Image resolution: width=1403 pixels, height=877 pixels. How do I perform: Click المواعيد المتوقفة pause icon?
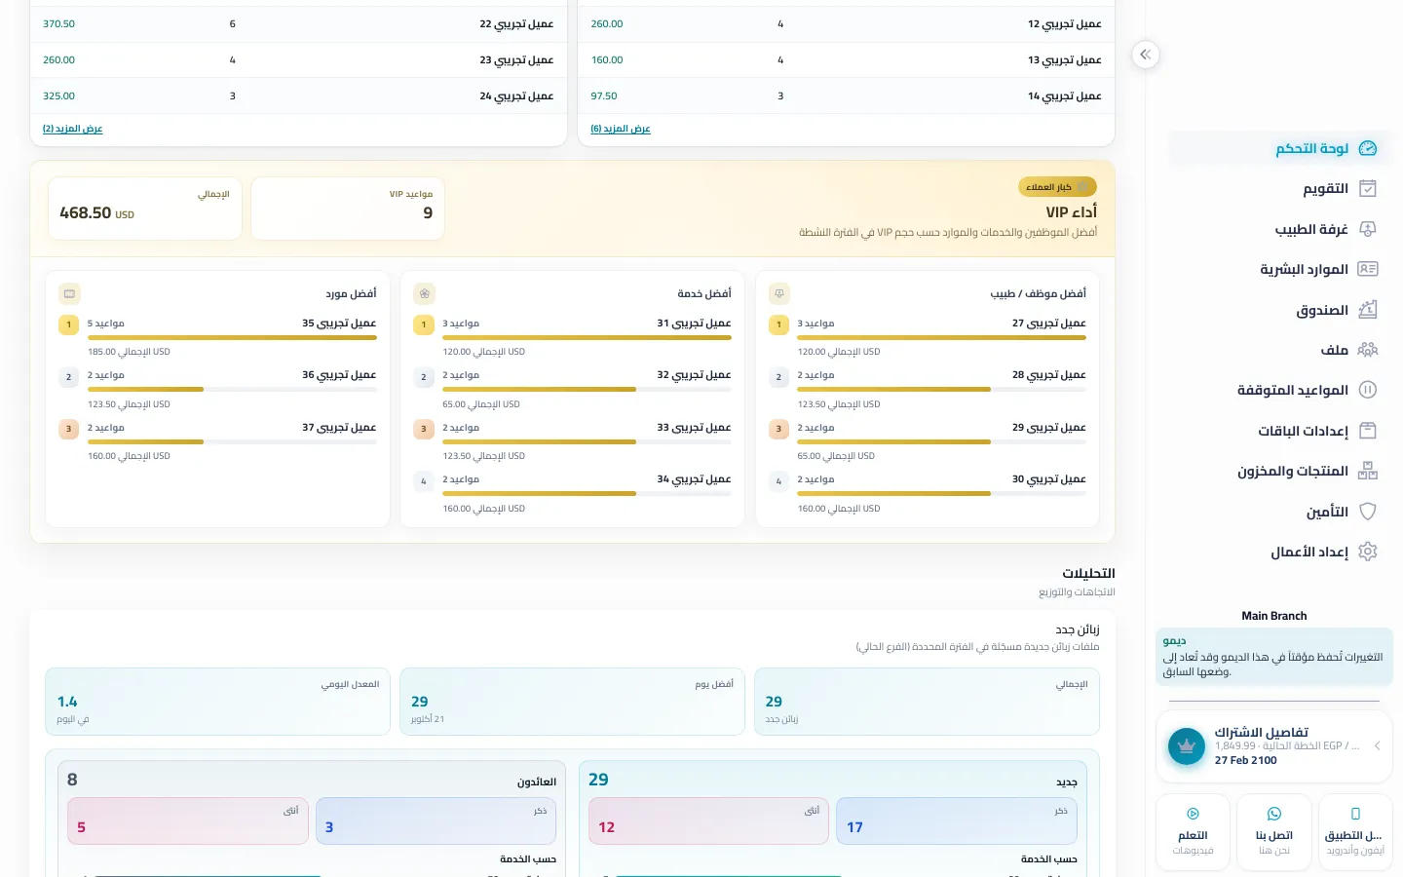coord(1368,390)
